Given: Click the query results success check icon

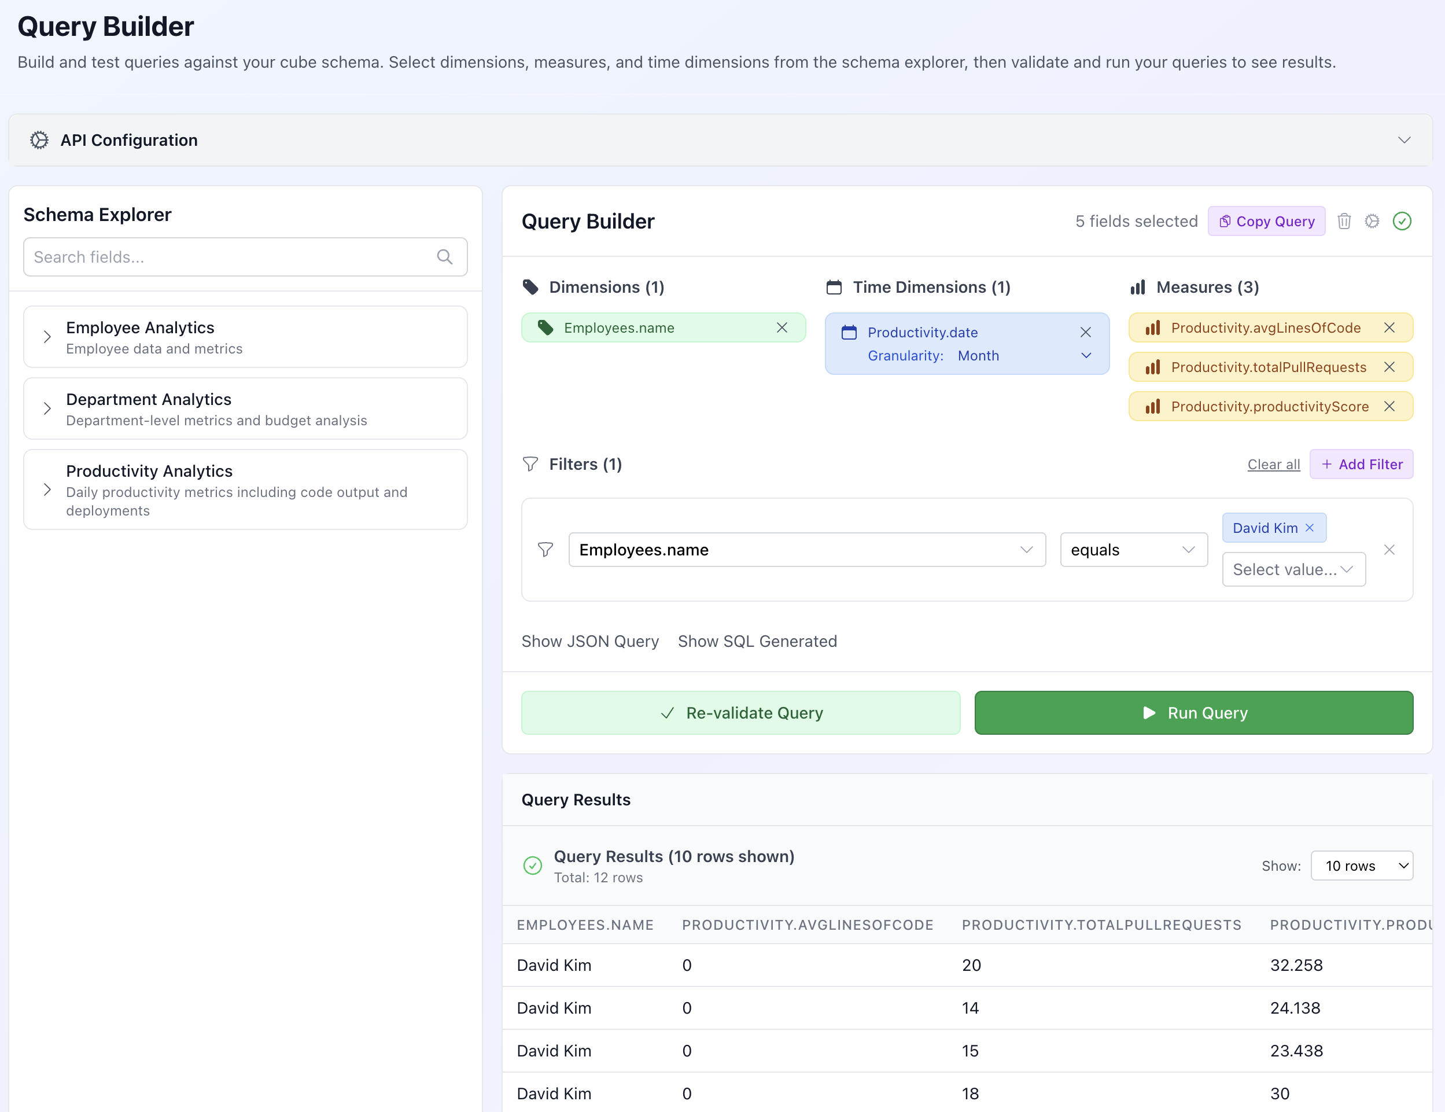Looking at the screenshot, I should point(533,866).
